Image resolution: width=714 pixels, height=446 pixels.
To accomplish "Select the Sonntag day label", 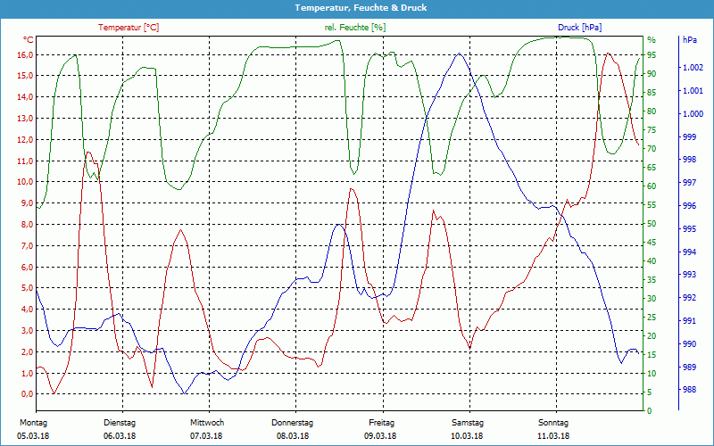I will [x=553, y=423].
